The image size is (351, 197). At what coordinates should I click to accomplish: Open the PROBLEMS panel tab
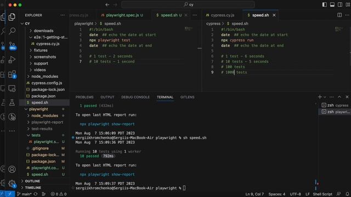point(84,97)
